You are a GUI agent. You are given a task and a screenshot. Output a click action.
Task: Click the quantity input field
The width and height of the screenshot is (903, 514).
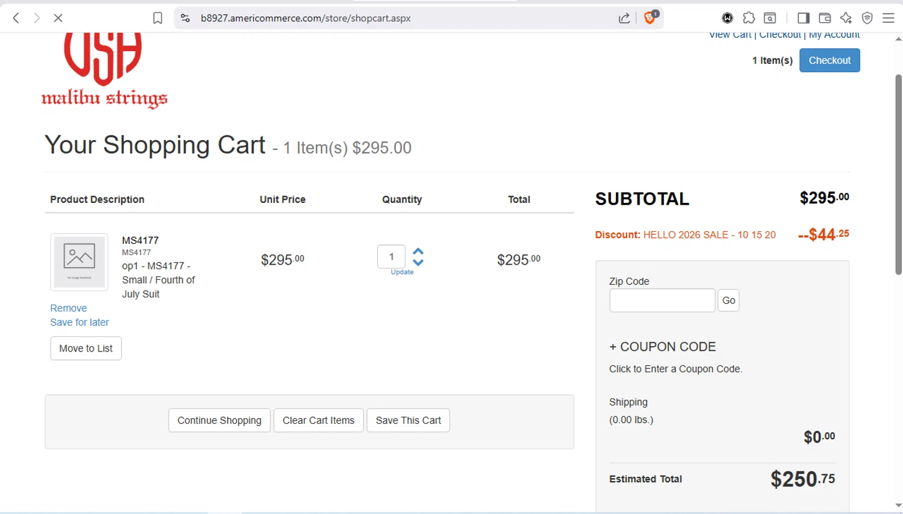pos(391,257)
